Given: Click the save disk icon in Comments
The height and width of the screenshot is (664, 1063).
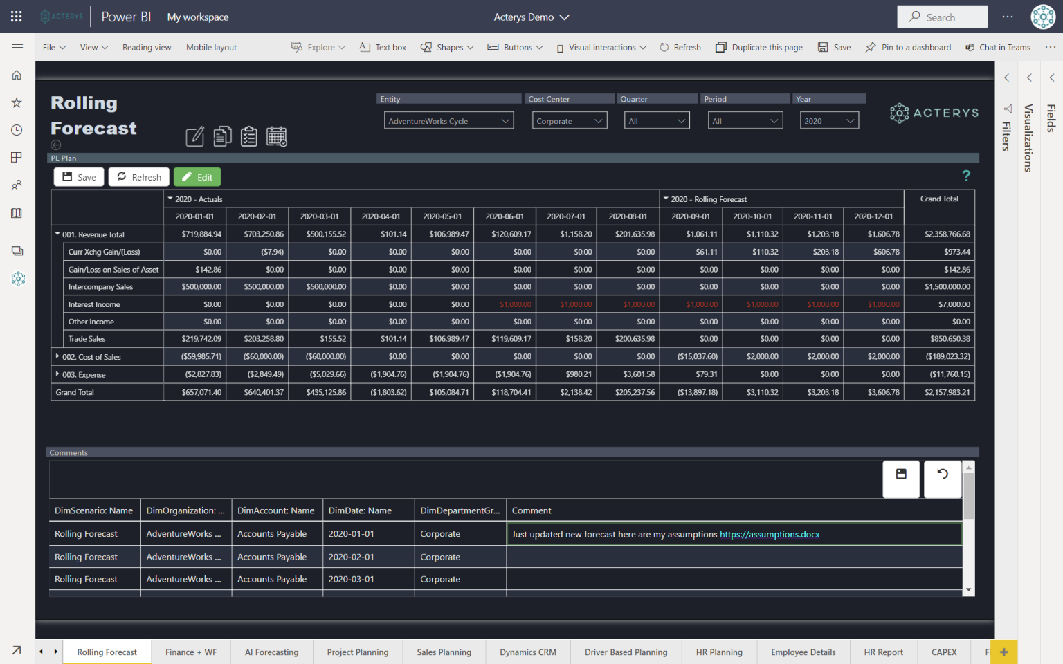Looking at the screenshot, I should pos(901,475).
